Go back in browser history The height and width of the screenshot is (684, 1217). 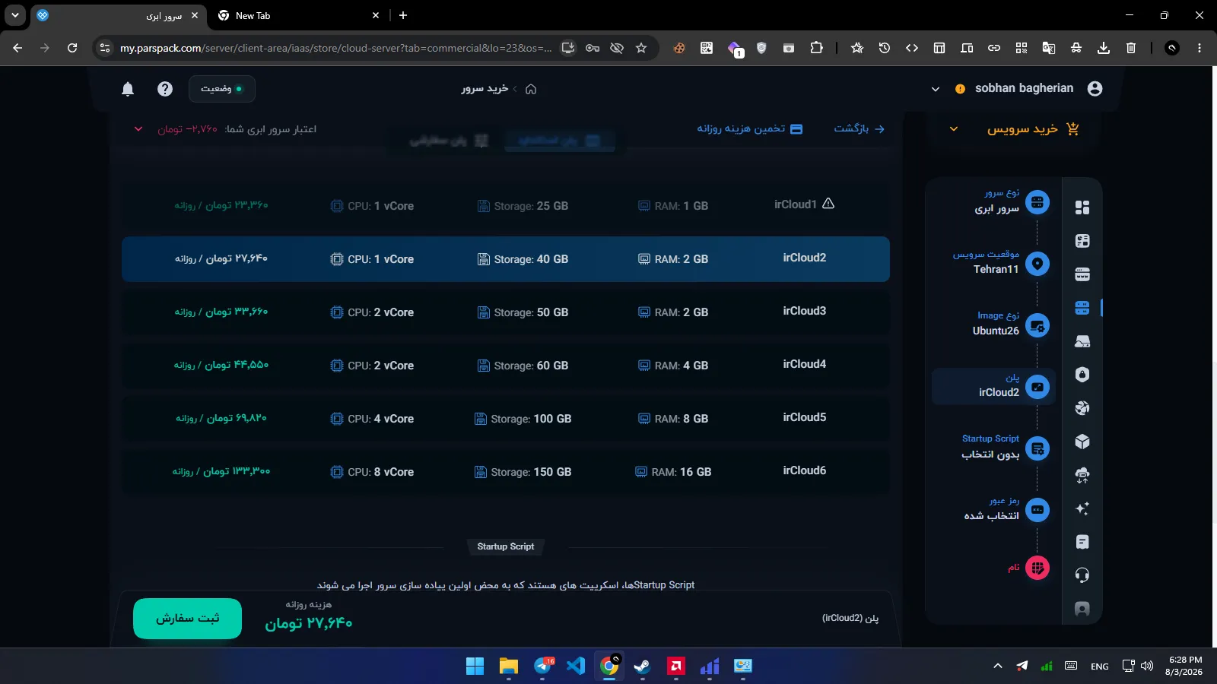17,48
